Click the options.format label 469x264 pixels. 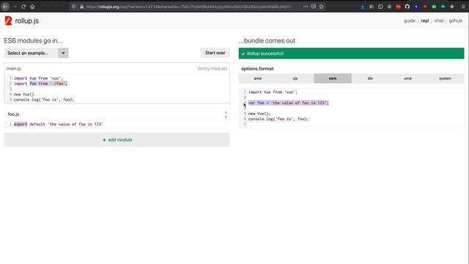(x=257, y=68)
